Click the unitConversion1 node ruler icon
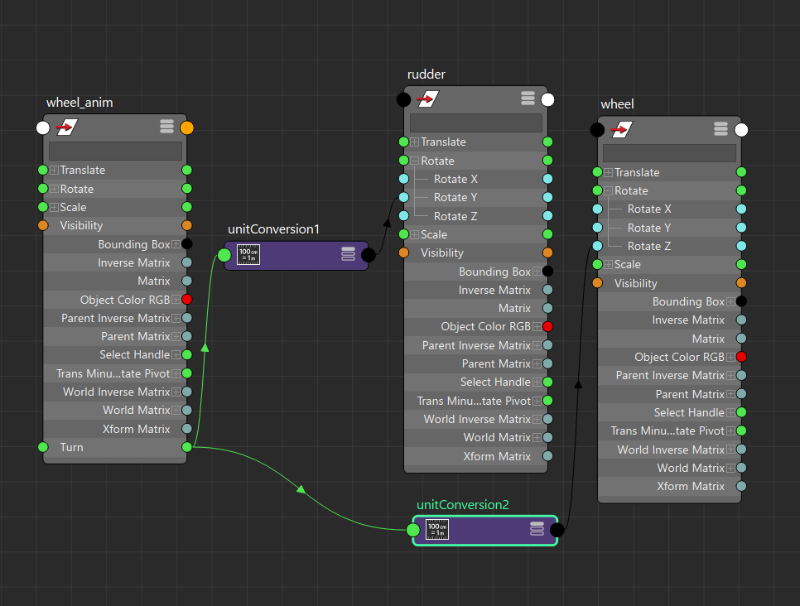The image size is (800, 606). 248,254
